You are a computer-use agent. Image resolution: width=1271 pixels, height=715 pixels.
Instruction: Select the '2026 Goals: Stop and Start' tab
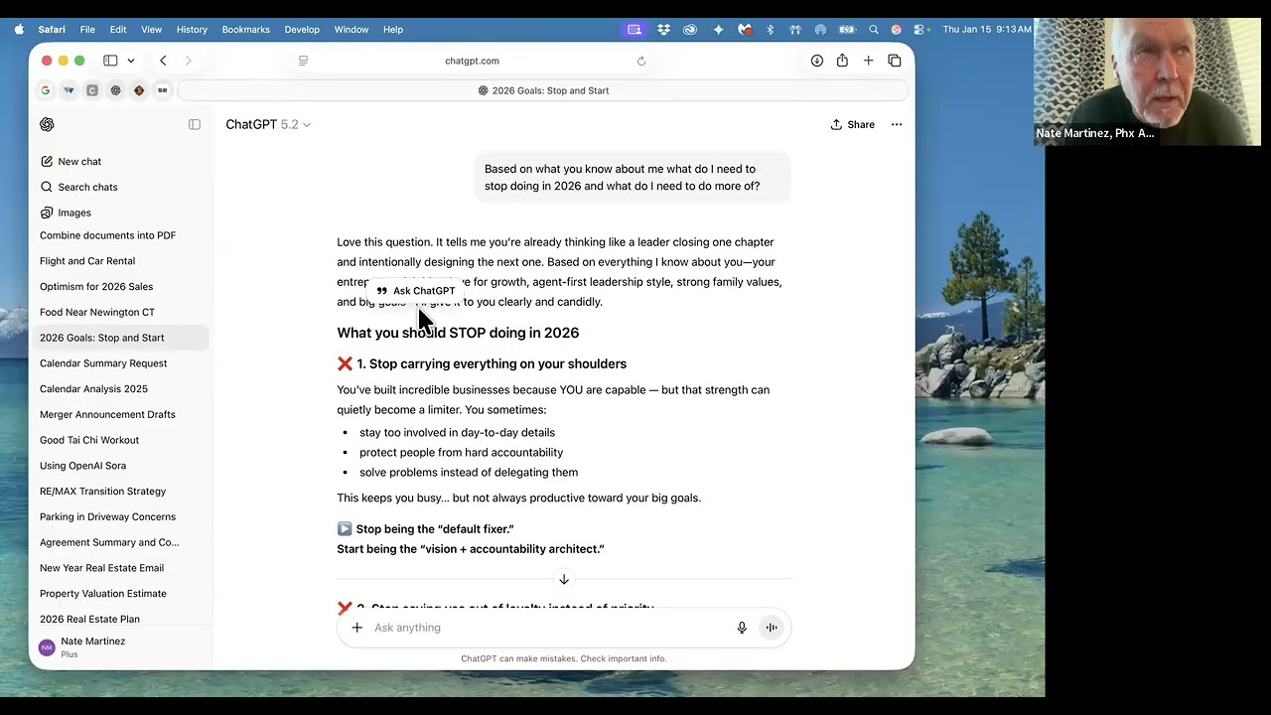point(542,90)
